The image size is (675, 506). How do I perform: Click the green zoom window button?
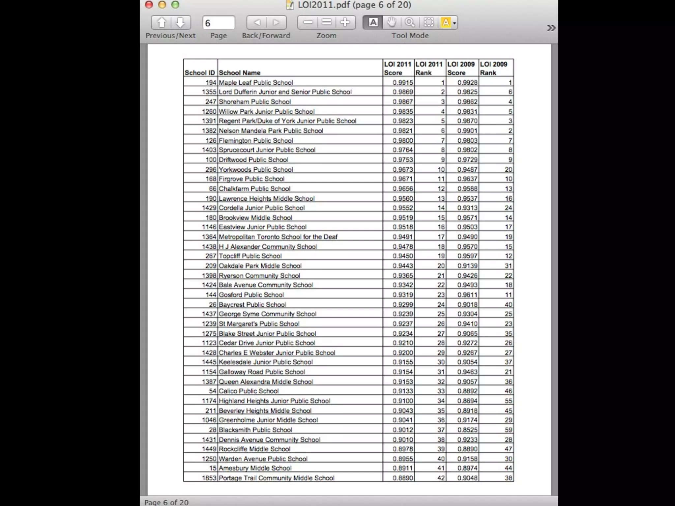tap(175, 5)
